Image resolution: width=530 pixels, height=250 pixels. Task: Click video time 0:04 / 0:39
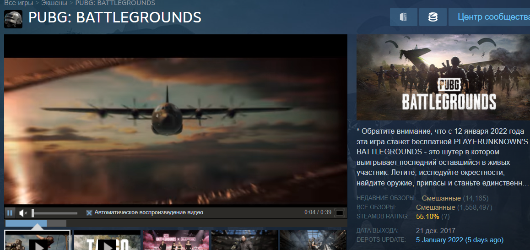pyautogui.click(x=318, y=212)
